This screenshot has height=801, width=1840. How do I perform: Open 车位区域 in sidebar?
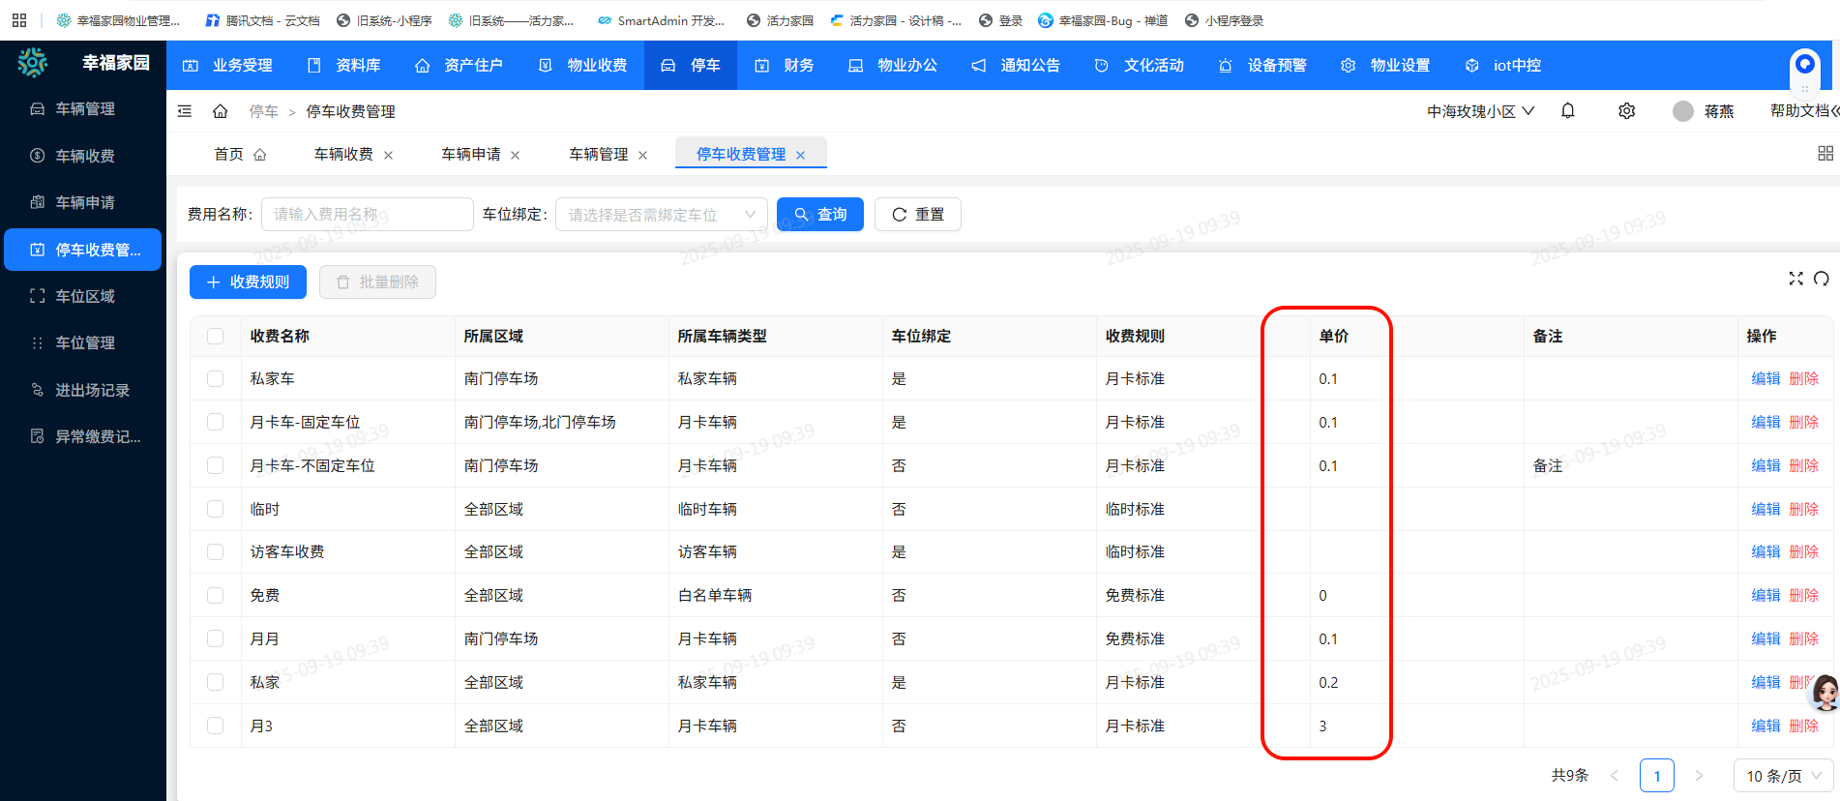[83, 296]
